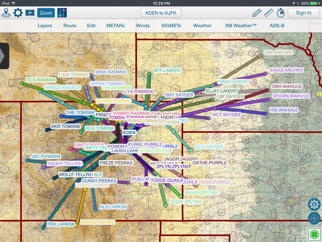Select the HALEN.ZPLYN3 label

[x=201, y=193]
